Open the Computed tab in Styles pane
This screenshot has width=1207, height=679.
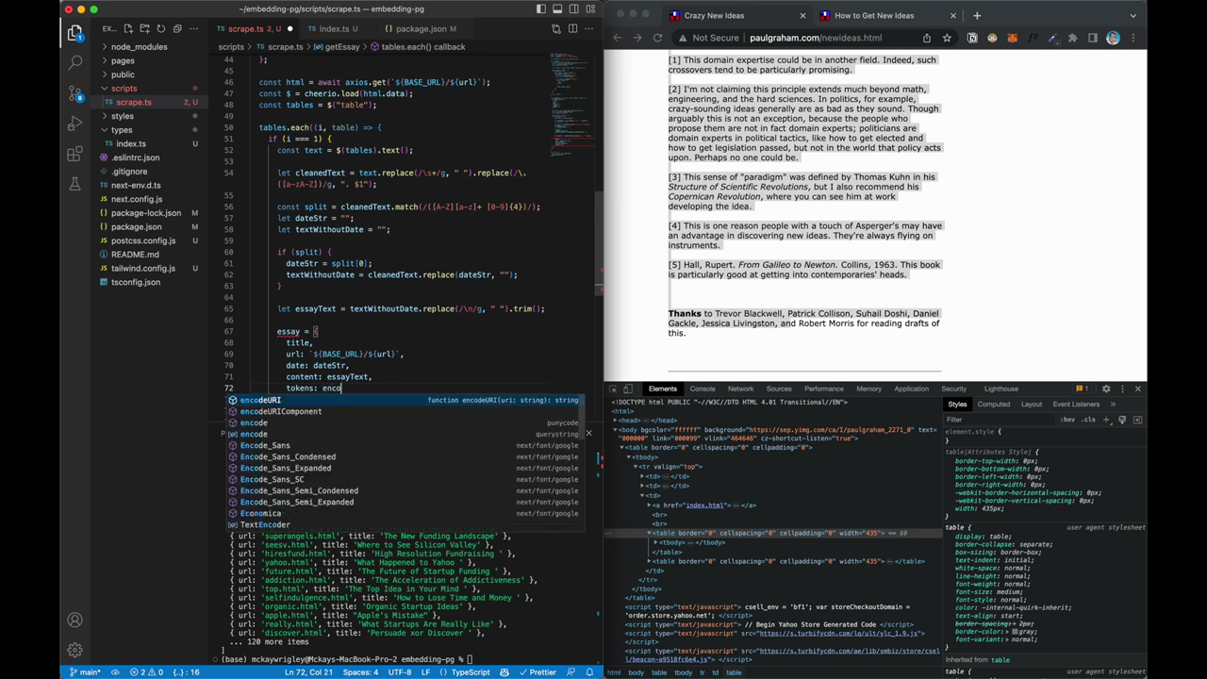[993, 404]
